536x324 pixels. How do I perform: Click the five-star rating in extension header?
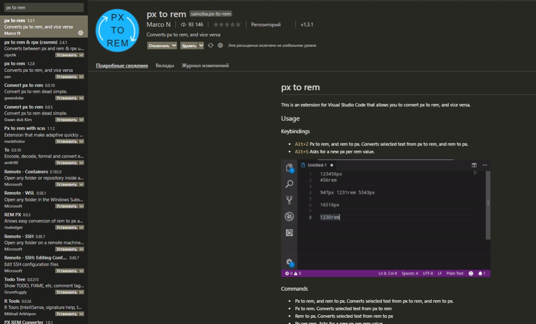coord(227,25)
